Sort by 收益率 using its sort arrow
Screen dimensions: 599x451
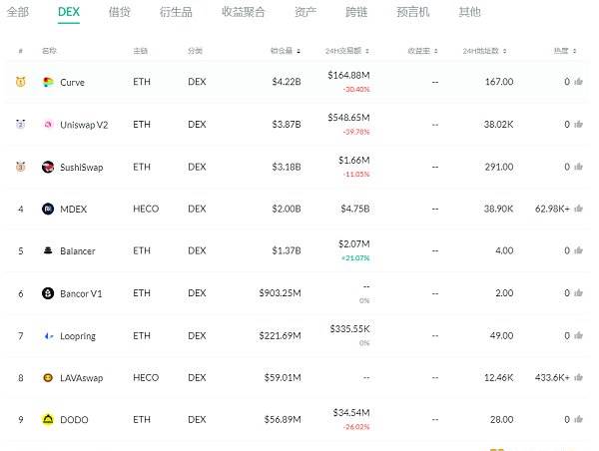point(436,51)
